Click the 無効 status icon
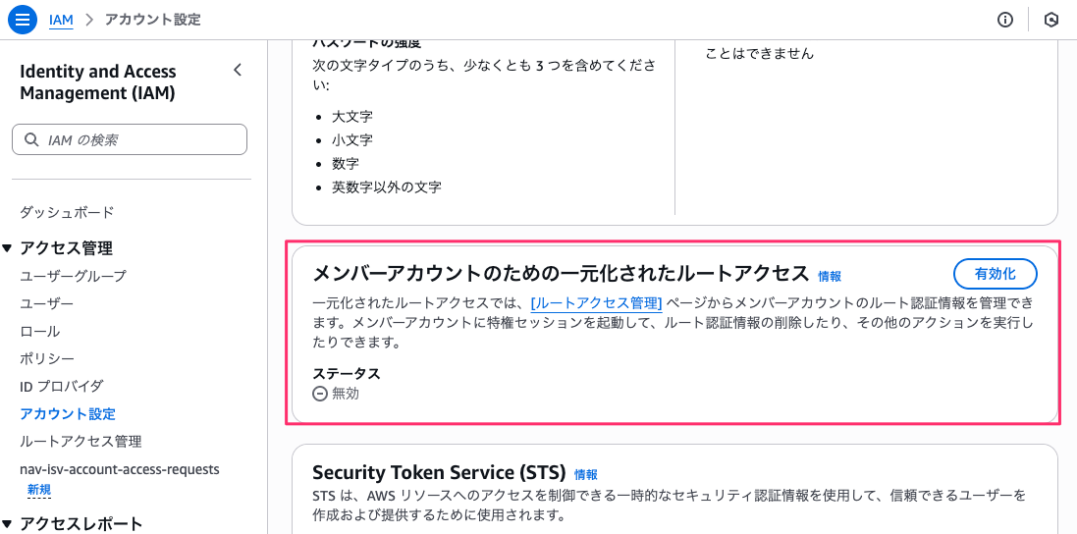This screenshot has width=1077, height=534. pyautogui.click(x=320, y=394)
